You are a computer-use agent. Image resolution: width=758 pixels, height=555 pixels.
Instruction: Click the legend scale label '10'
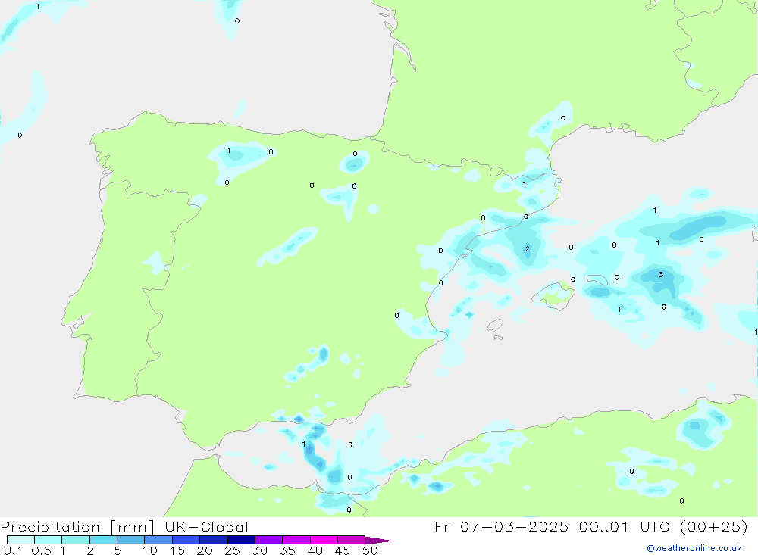[x=150, y=550]
